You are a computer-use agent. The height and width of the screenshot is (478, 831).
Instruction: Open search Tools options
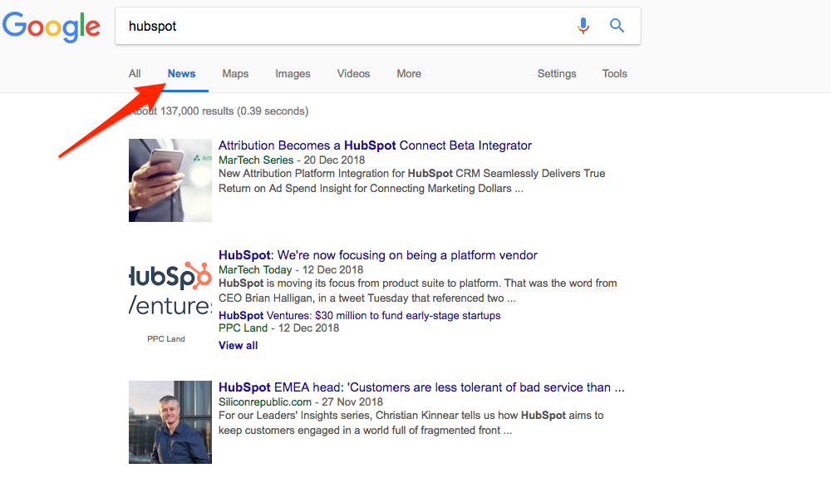click(x=614, y=74)
